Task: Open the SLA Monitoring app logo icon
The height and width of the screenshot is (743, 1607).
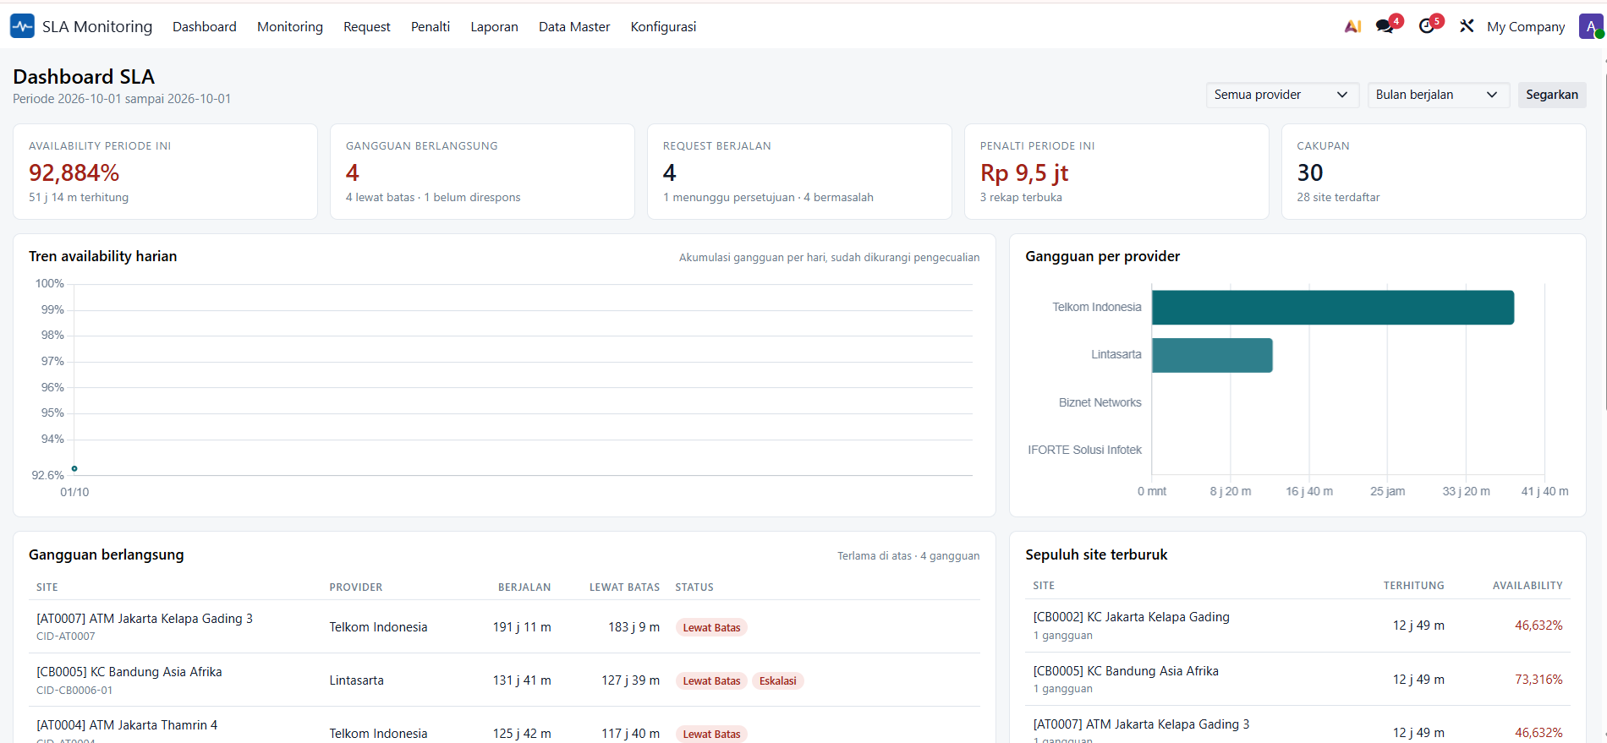Action: tap(22, 26)
